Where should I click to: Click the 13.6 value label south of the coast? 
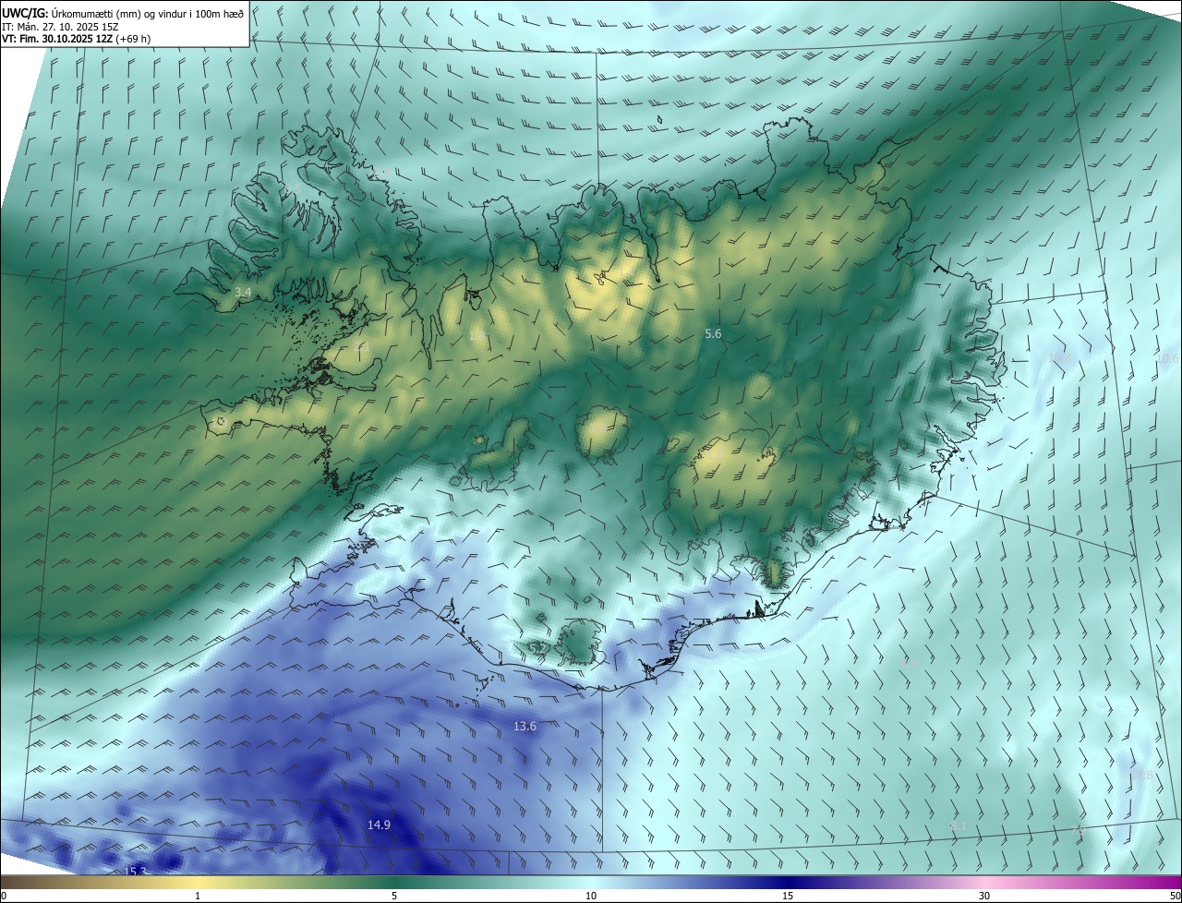(525, 727)
